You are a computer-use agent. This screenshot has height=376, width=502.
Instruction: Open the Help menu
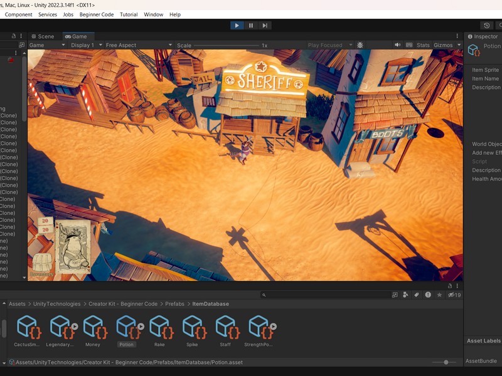coord(175,14)
